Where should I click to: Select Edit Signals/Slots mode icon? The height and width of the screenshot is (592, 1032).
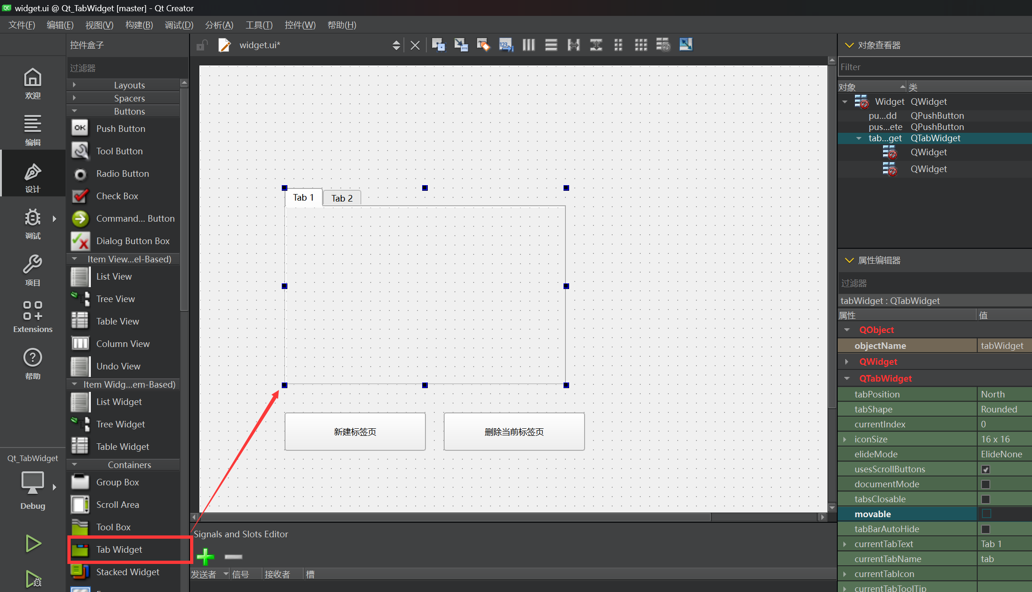pyautogui.click(x=461, y=45)
